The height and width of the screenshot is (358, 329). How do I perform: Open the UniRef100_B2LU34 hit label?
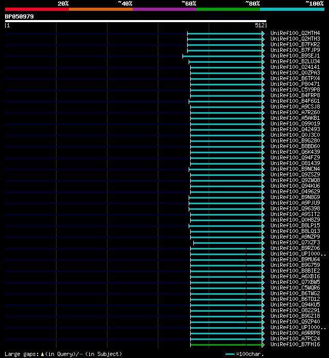295,61
